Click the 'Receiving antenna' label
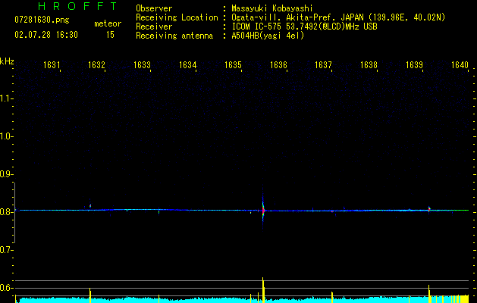477x303 pixels. click(x=174, y=36)
